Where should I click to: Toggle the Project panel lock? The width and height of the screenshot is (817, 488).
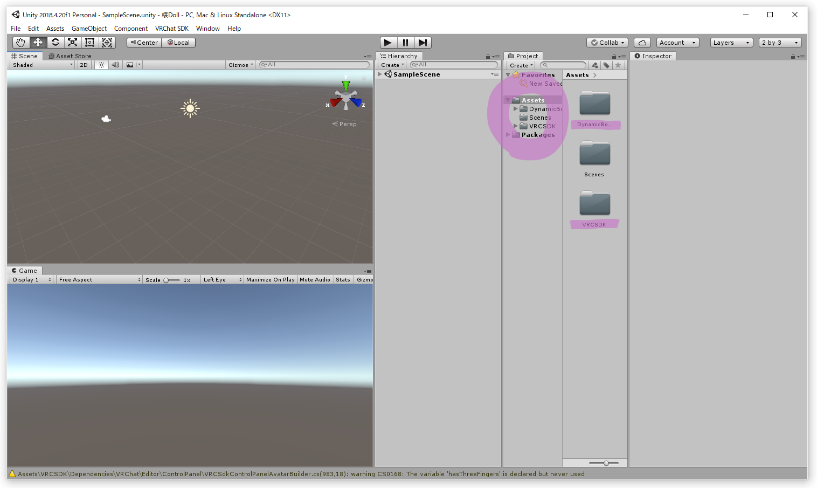click(x=614, y=57)
